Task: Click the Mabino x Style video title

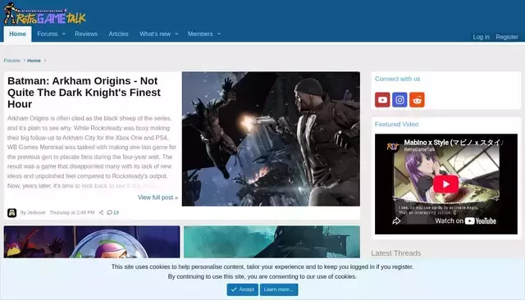Action: pyautogui.click(x=454, y=143)
